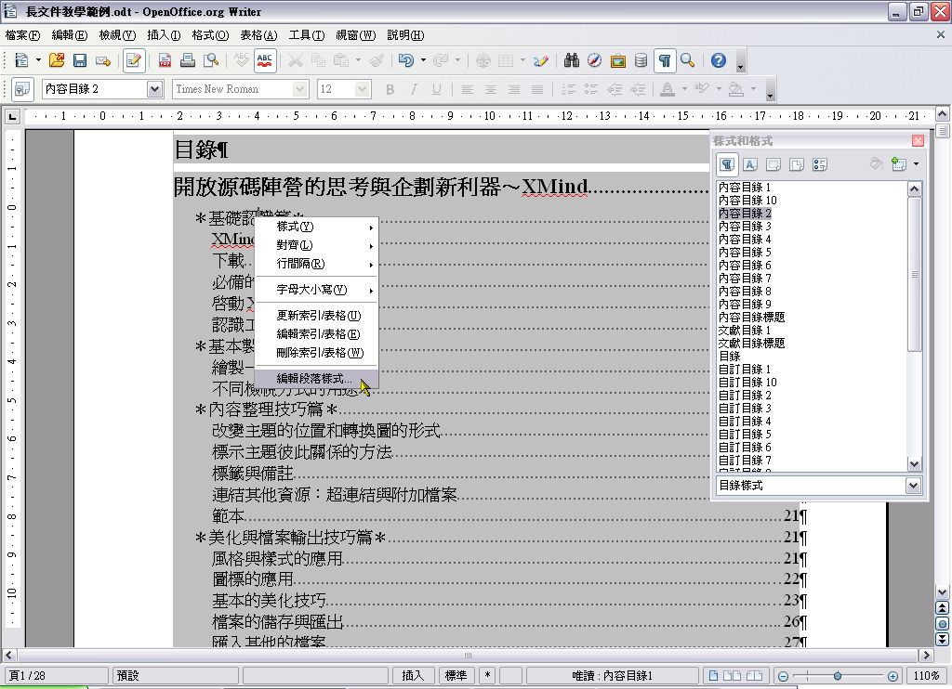
Task: Open the Undo history dropdown arrow
Action: click(x=423, y=60)
